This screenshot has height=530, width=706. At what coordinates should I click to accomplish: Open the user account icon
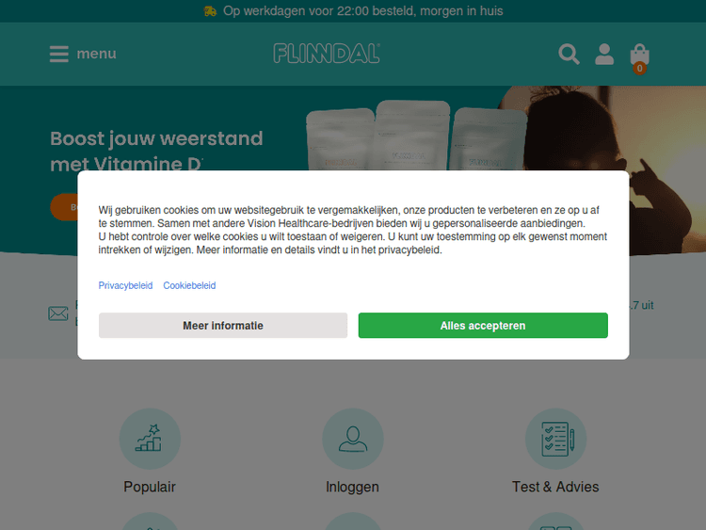(604, 55)
